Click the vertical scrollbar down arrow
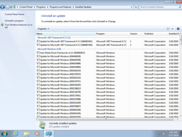The width and height of the screenshot is (182, 137). coord(181,116)
